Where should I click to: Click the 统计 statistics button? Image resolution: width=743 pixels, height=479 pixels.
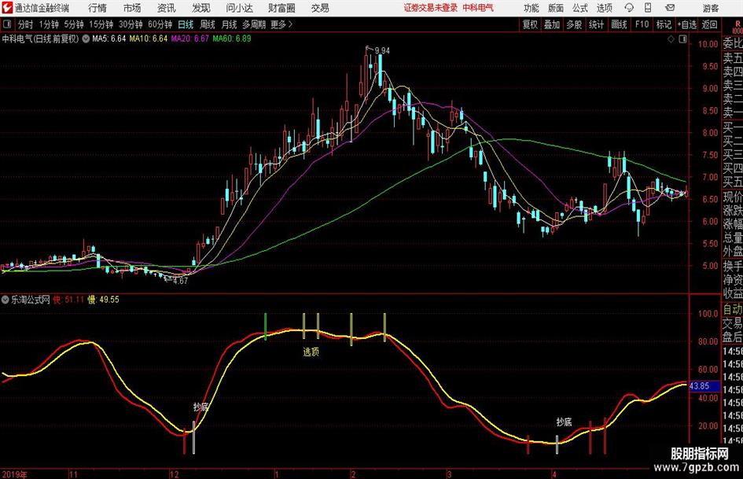point(597,24)
